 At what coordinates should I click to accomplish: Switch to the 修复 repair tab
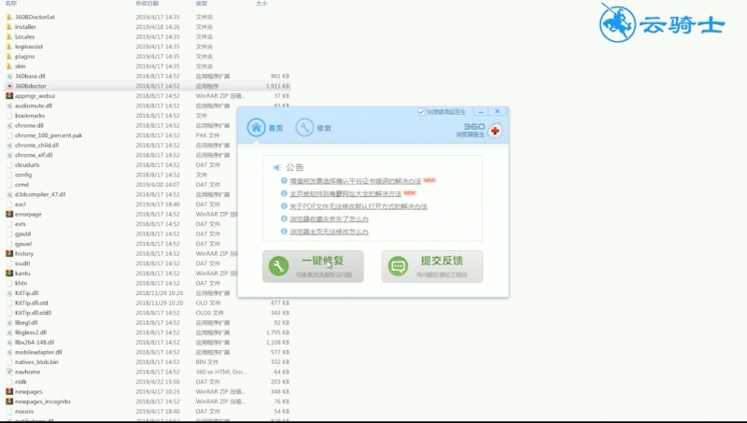click(x=314, y=128)
